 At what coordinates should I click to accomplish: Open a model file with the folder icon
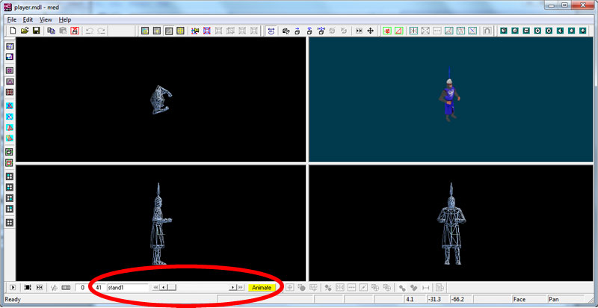pos(25,31)
